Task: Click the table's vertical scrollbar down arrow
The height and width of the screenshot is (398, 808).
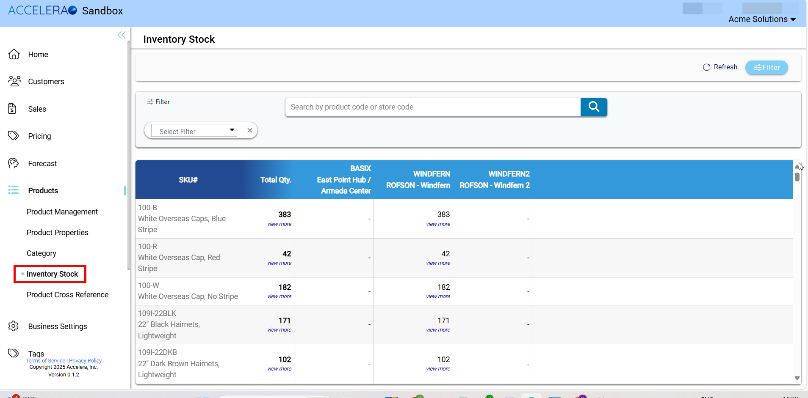Action: [x=797, y=378]
